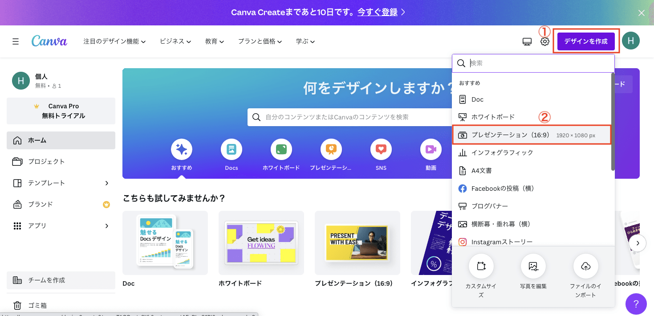Viewport: 654px width, 316px height.
Task: Open the H account avatar in the header
Action: coord(631,41)
